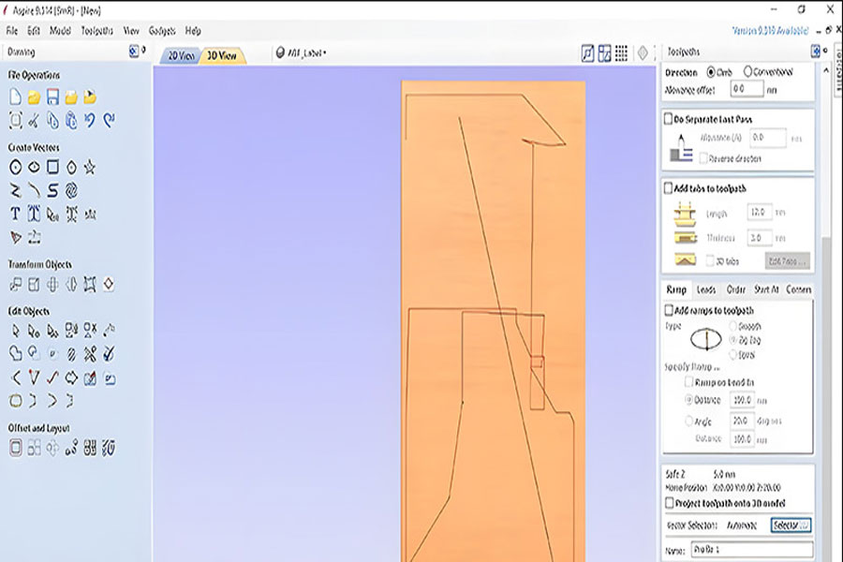The image size is (843, 562).
Task: Open the Model menu
Action: coord(60,31)
